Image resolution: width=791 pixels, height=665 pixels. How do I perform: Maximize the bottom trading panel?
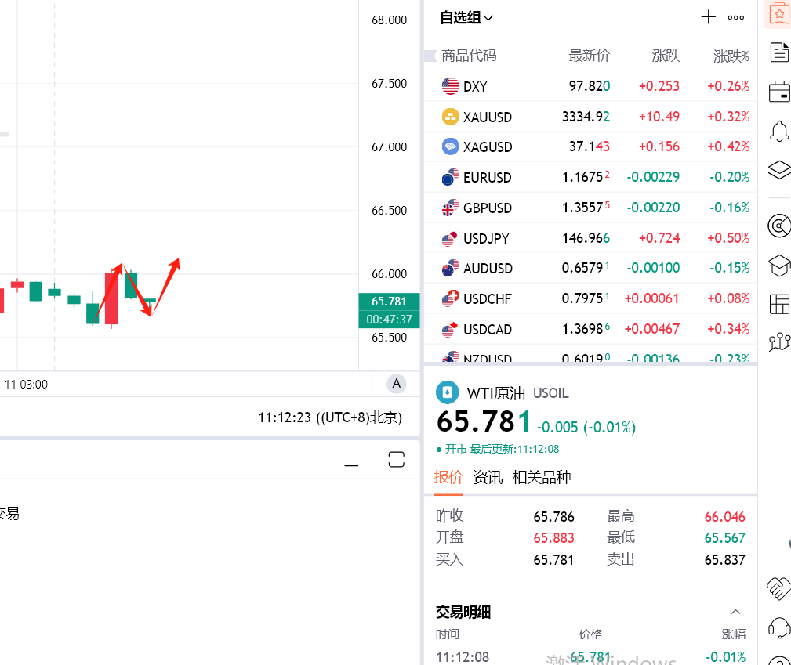point(397,459)
